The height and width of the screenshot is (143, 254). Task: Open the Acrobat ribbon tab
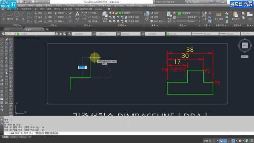pyautogui.click(x=99, y=9)
